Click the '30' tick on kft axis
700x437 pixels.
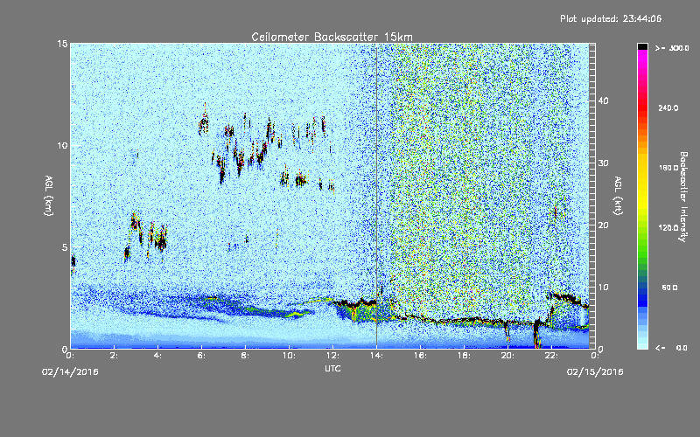[x=603, y=163]
